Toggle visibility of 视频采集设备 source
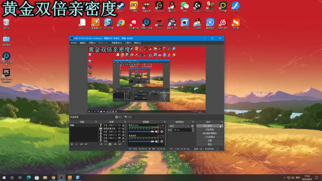Screen dimensions: 322x181 point(119,128)
